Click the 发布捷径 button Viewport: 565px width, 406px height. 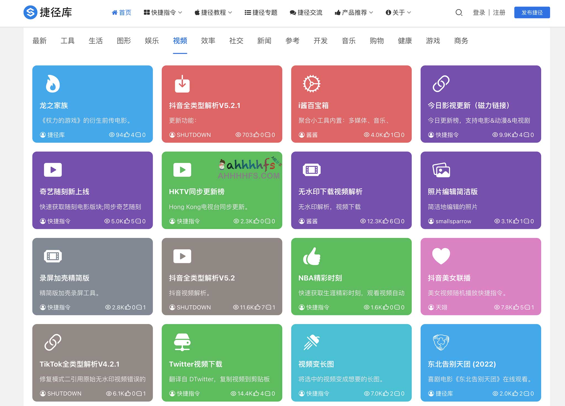coord(532,12)
